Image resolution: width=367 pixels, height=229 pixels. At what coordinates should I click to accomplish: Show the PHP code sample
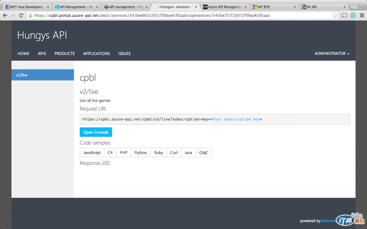(x=123, y=153)
